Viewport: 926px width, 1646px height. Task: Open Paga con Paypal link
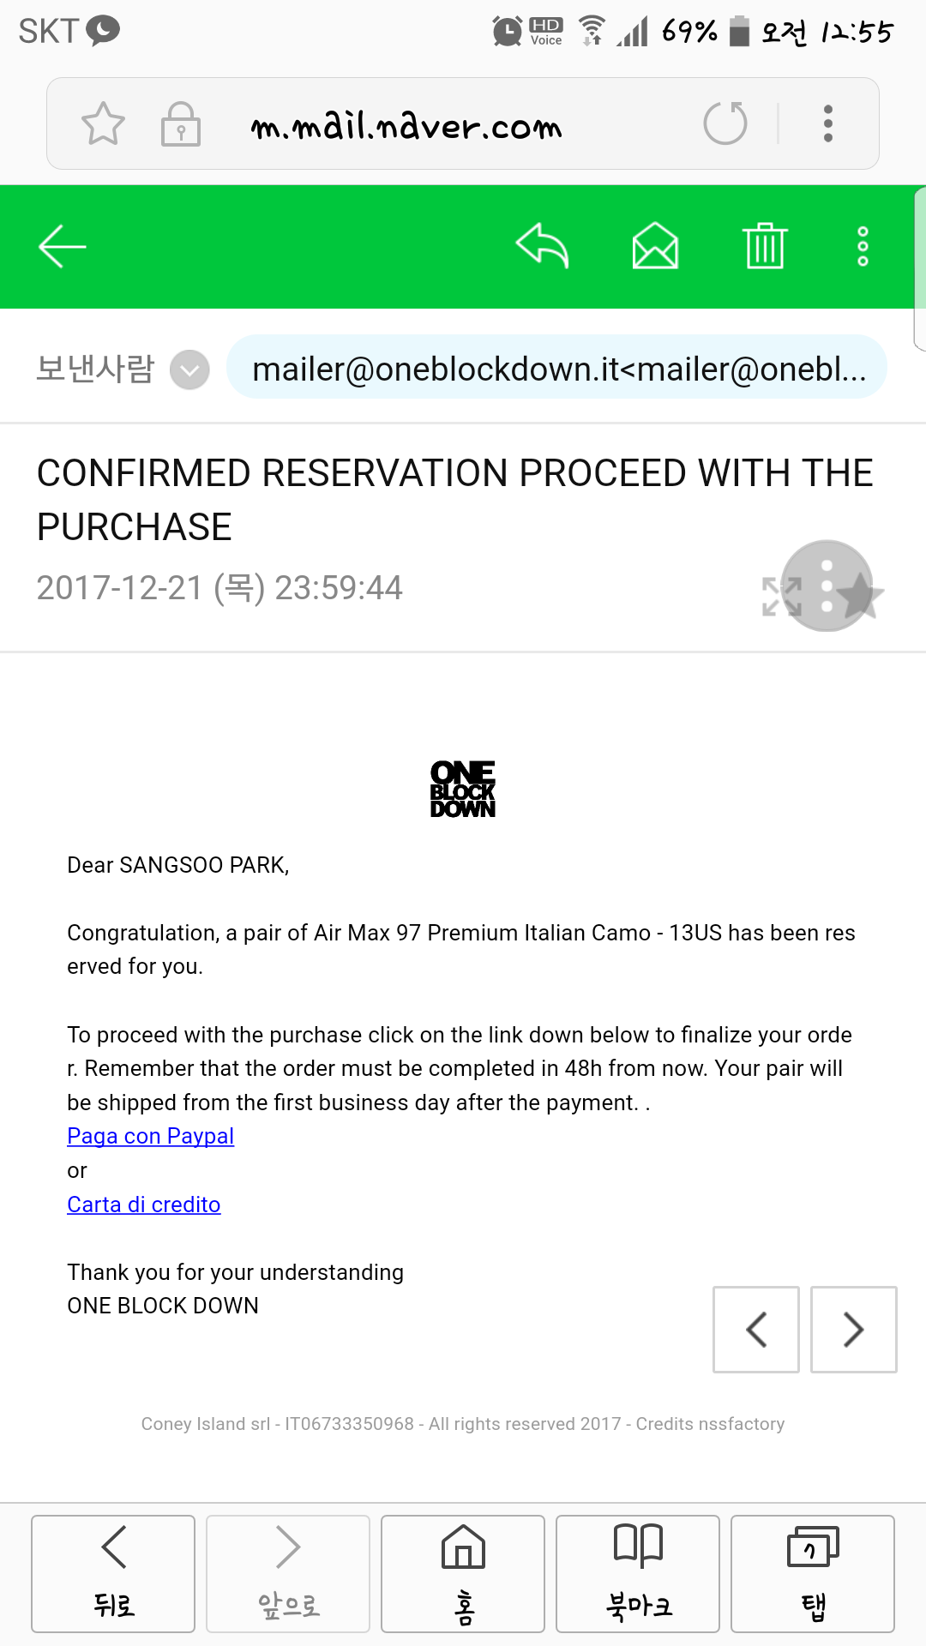(x=151, y=1136)
